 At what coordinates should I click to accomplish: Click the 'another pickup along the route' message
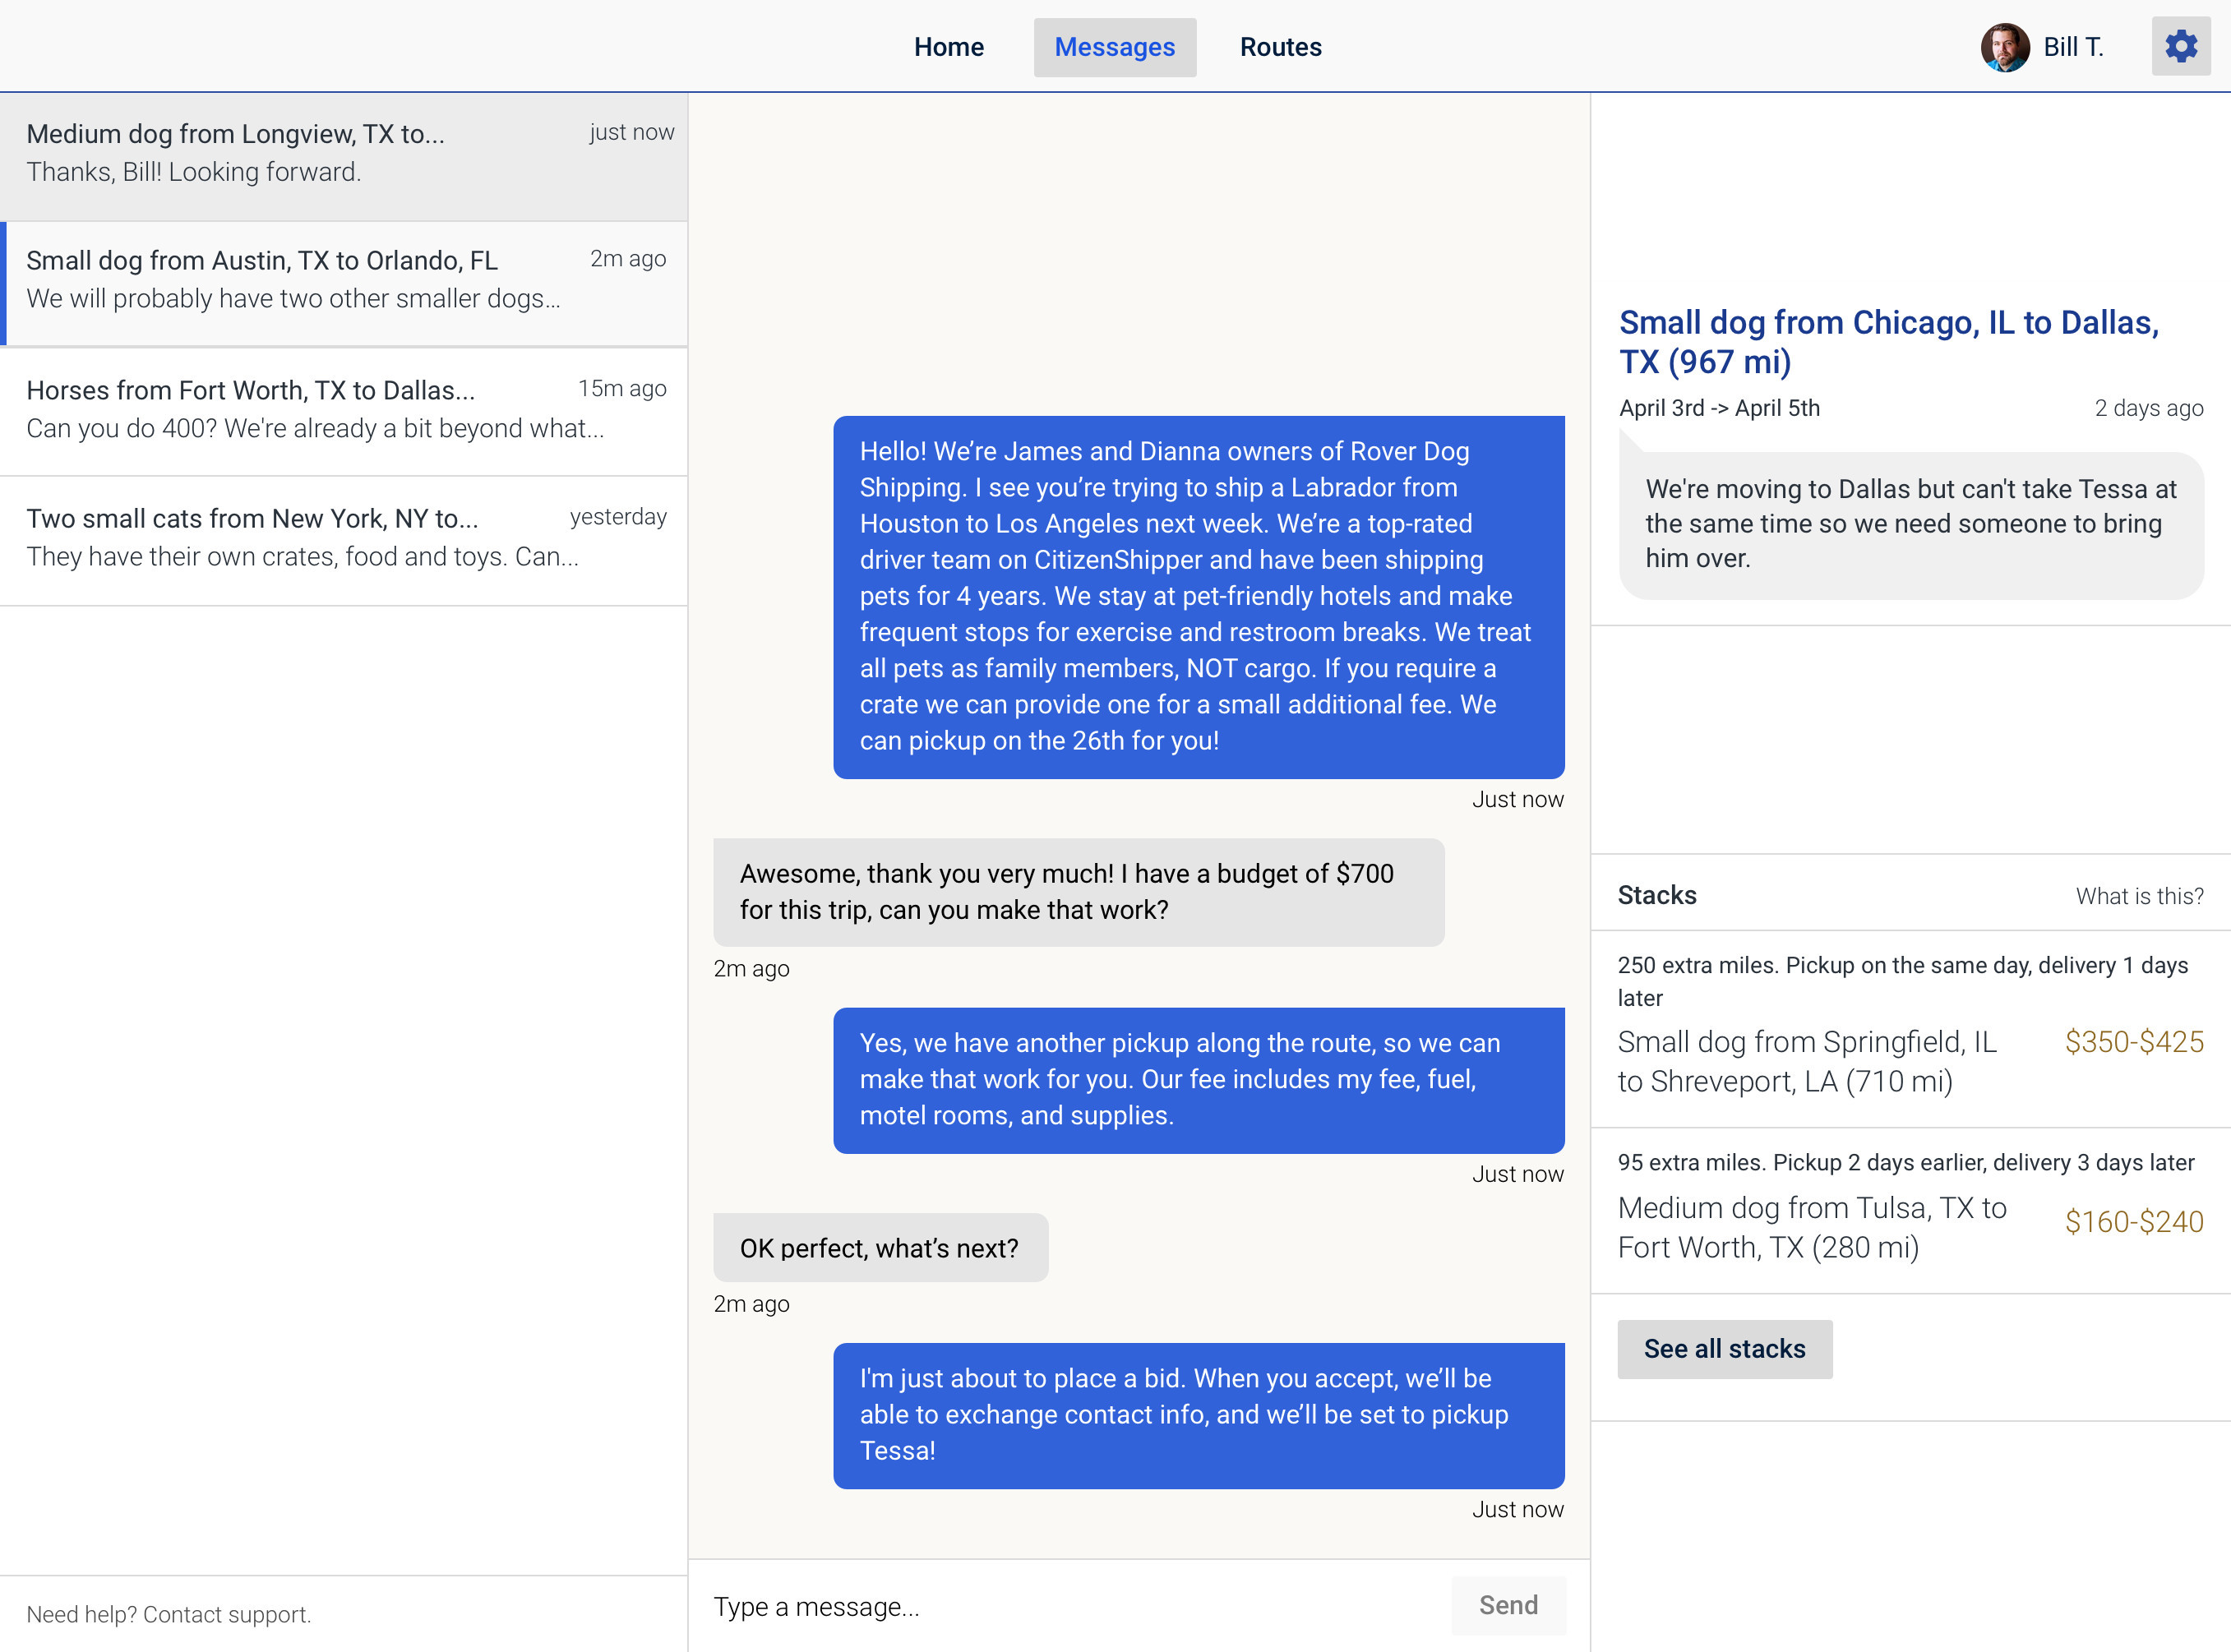[1198, 1080]
